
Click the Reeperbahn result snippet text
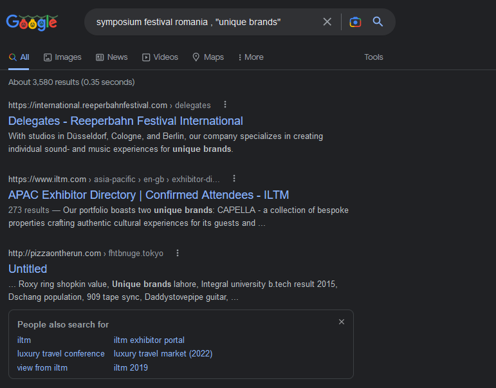pyautogui.click(x=166, y=143)
